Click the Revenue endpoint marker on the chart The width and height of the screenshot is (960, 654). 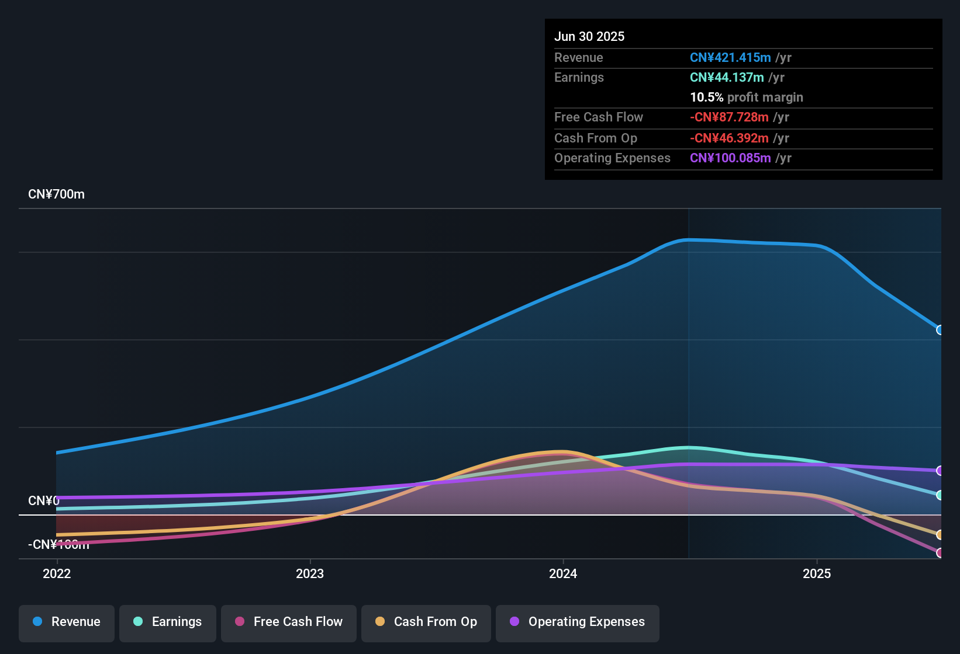point(940,331)
